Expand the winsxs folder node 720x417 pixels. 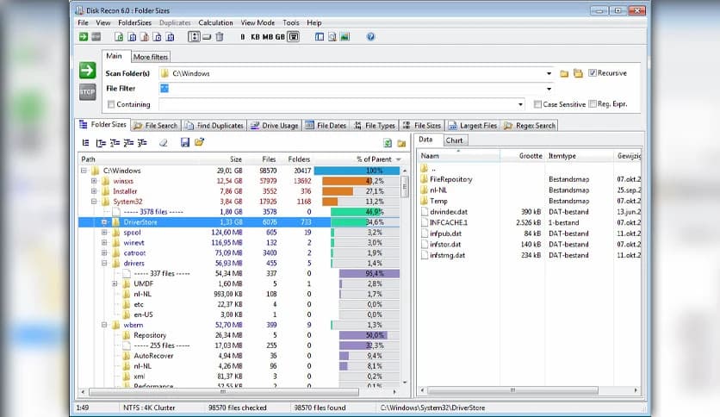(94, 181)
